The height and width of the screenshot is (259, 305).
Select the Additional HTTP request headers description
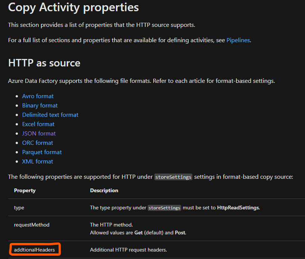pyautogui.click(x=128, y=249)
